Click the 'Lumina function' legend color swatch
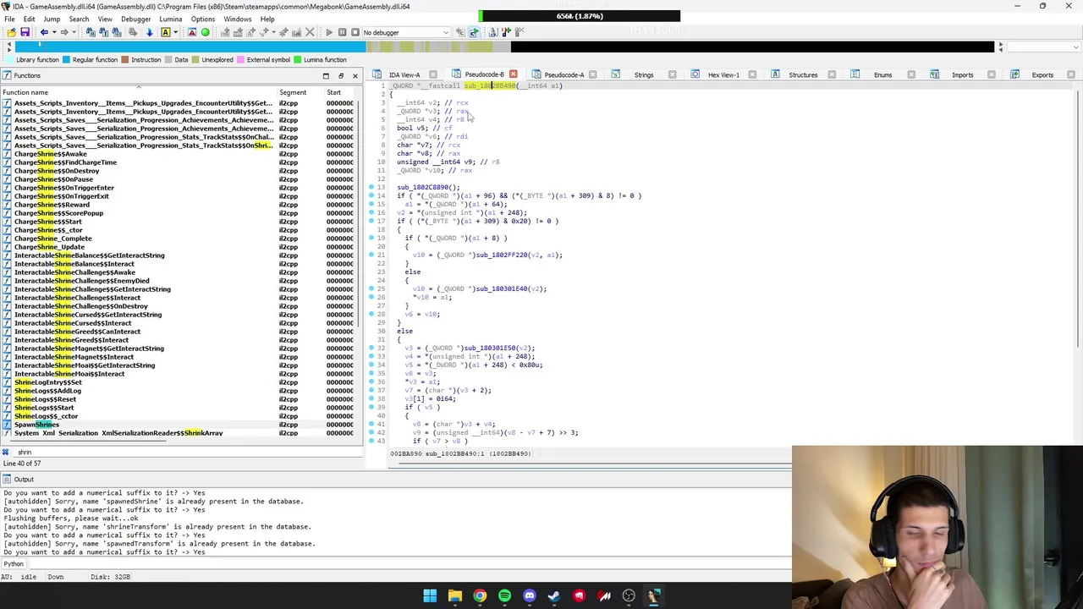 click(x=298, y=60)
